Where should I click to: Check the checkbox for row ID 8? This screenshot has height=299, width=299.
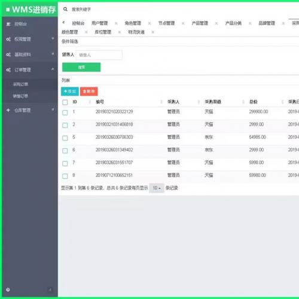(x=65, y=176)
